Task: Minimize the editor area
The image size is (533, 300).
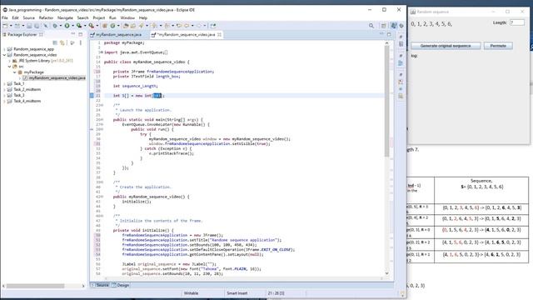Action: click(381, 34)
